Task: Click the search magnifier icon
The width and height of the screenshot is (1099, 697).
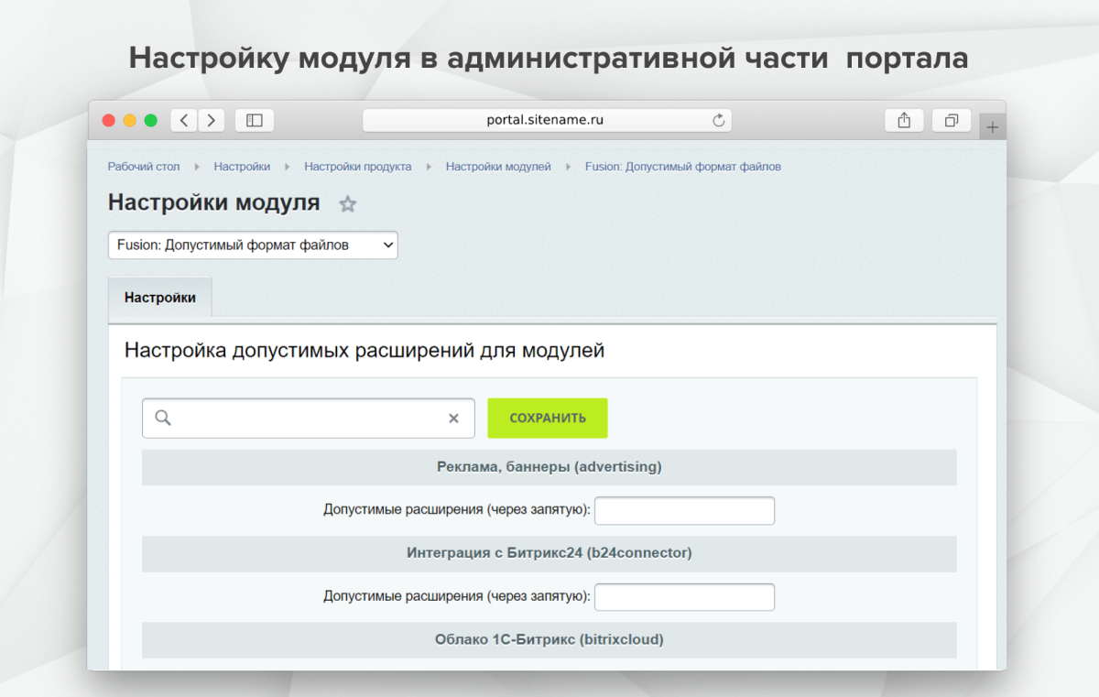Action: tap(163, 418)
